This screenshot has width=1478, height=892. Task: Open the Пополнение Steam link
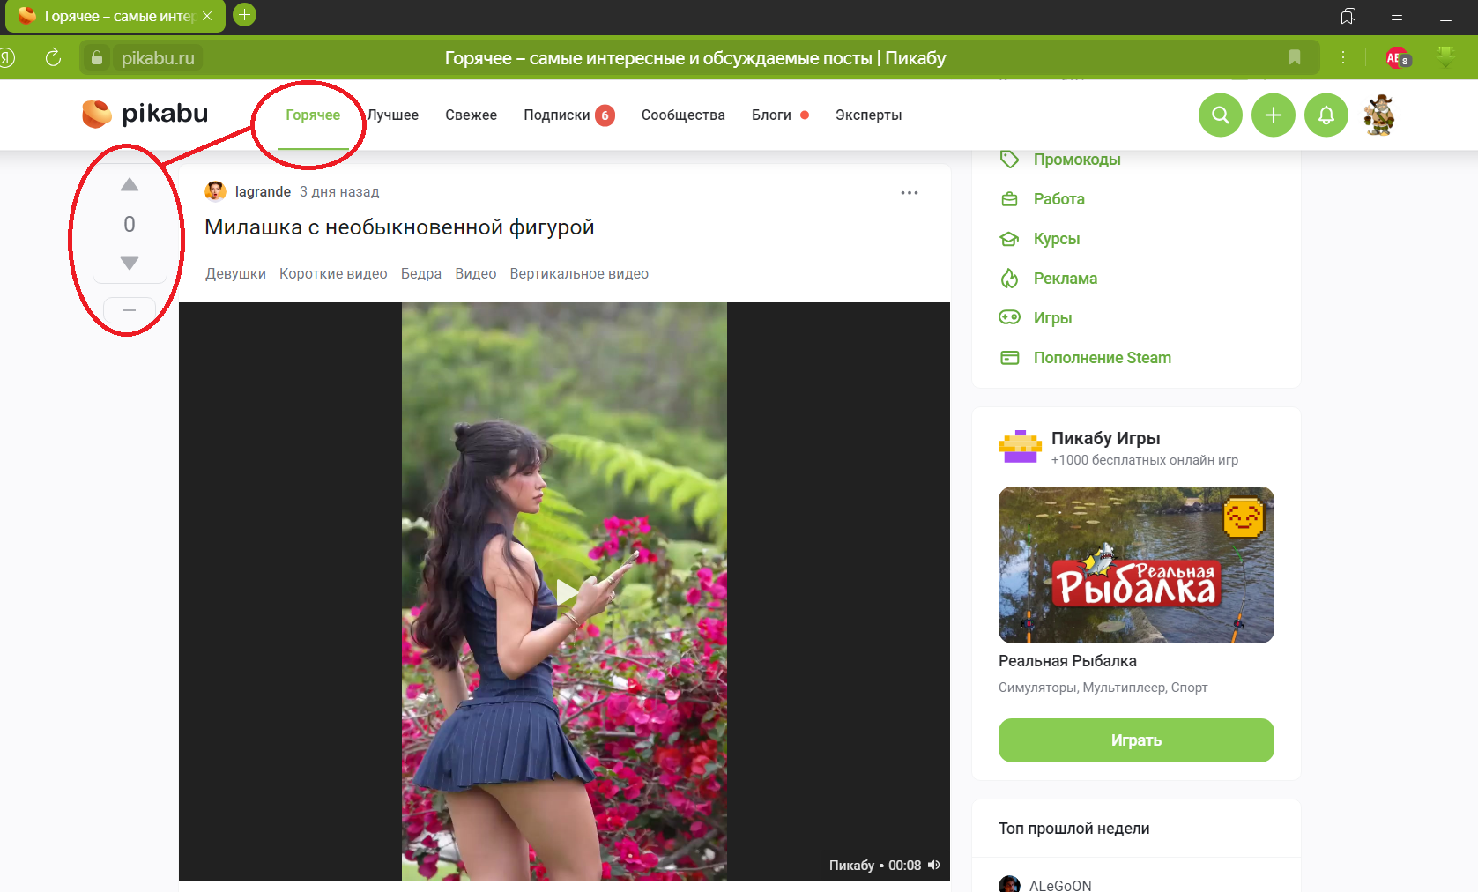click(1102, 358)
